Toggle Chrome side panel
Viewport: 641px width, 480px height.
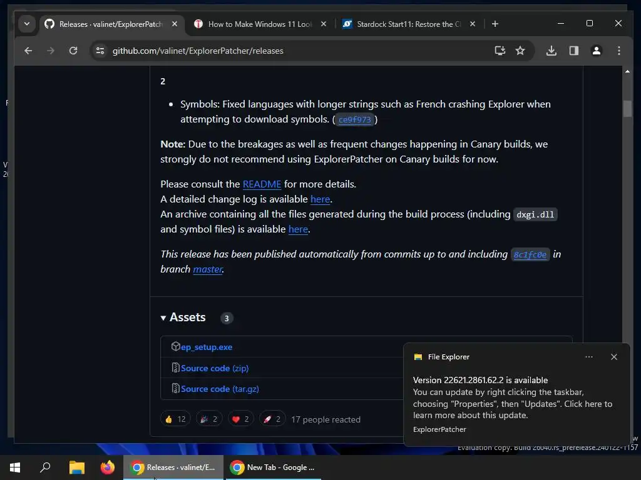click(x=574, y=51)
